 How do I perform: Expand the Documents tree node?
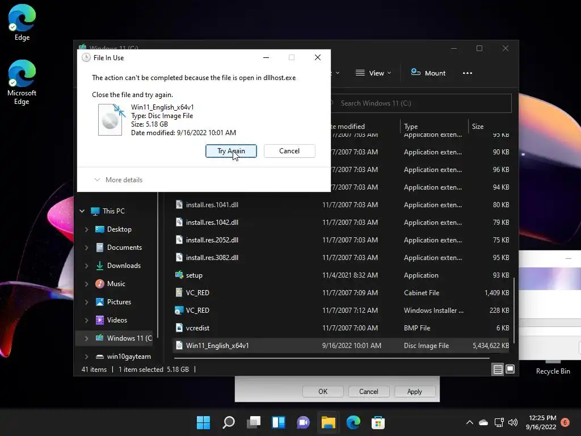click(86, 248)
